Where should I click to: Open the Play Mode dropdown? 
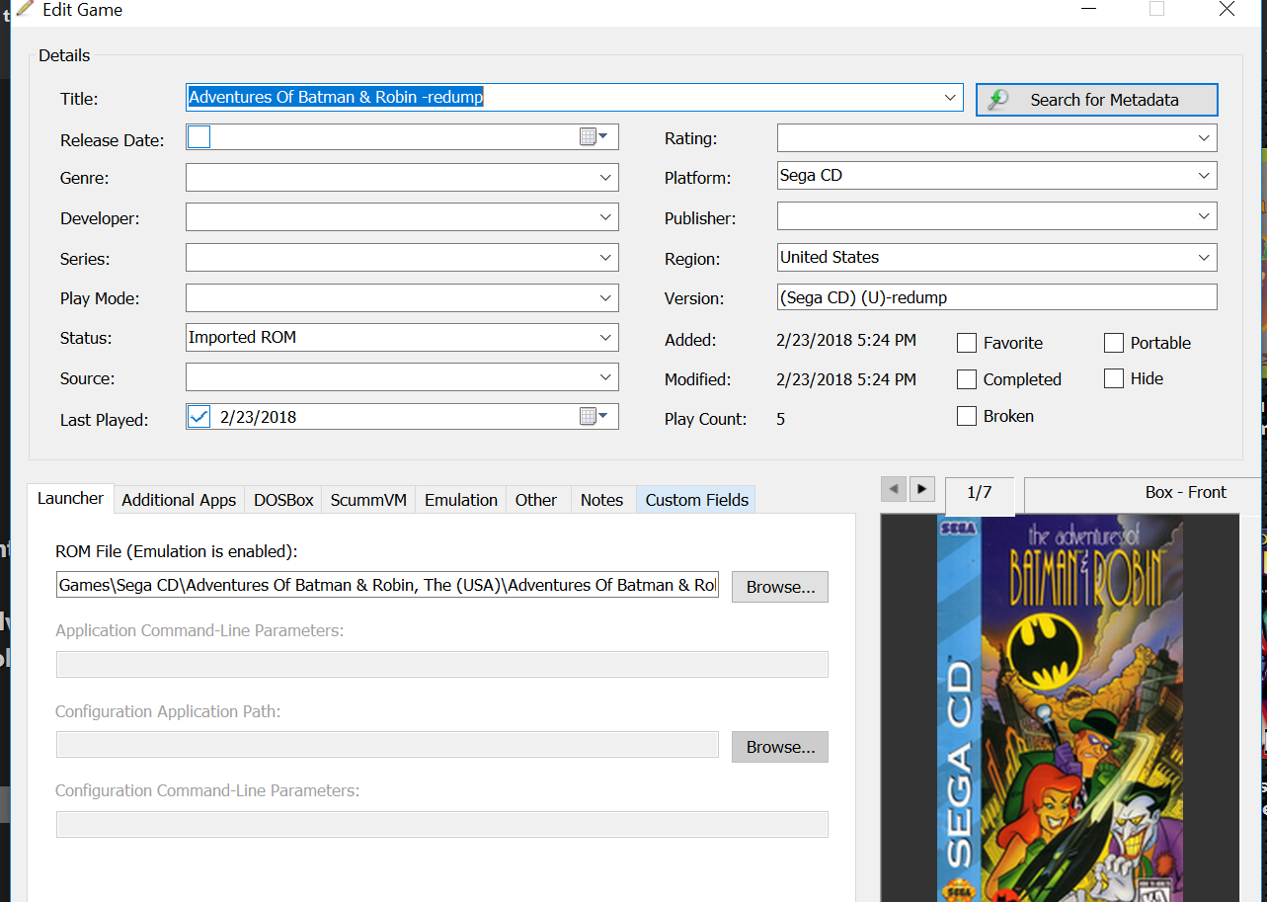(605, 297)
